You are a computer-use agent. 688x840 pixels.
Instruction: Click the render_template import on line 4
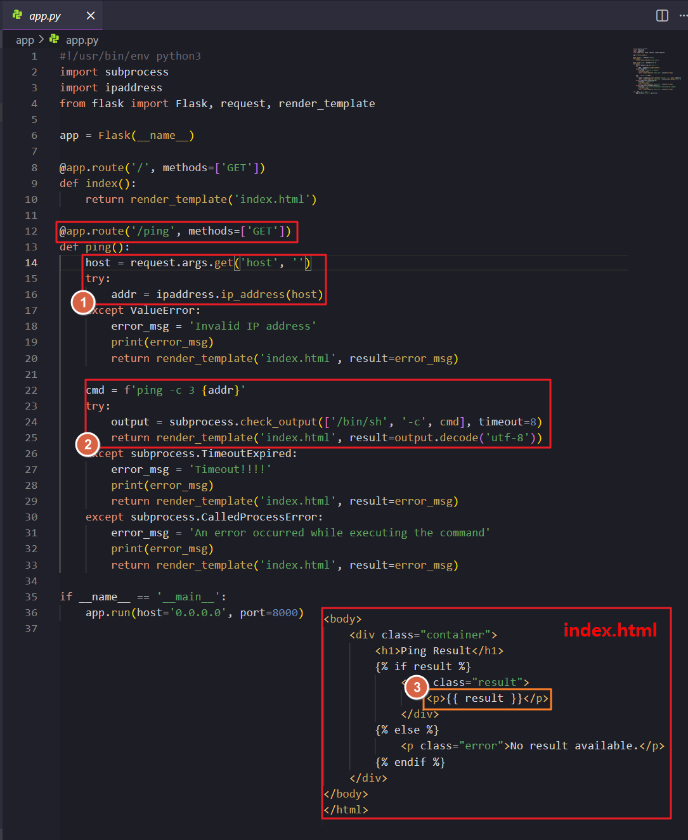click(x=327, y=103)
